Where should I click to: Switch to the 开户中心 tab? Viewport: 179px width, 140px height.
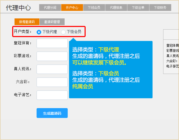(x=72, y=8)
